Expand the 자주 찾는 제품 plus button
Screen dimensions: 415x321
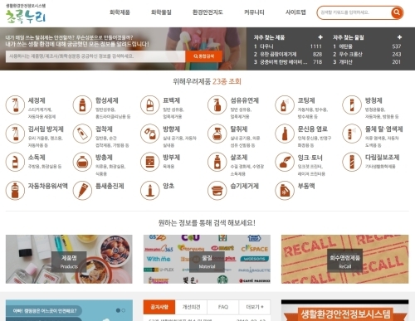pos(320,37)
